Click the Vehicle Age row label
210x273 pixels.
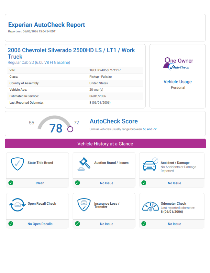(18, 90)
